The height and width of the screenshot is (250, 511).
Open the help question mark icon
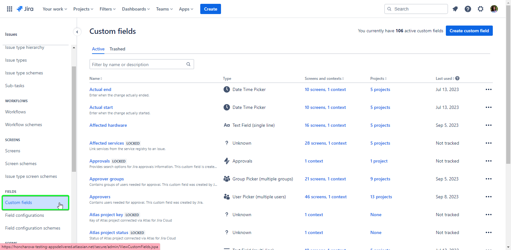468,9
